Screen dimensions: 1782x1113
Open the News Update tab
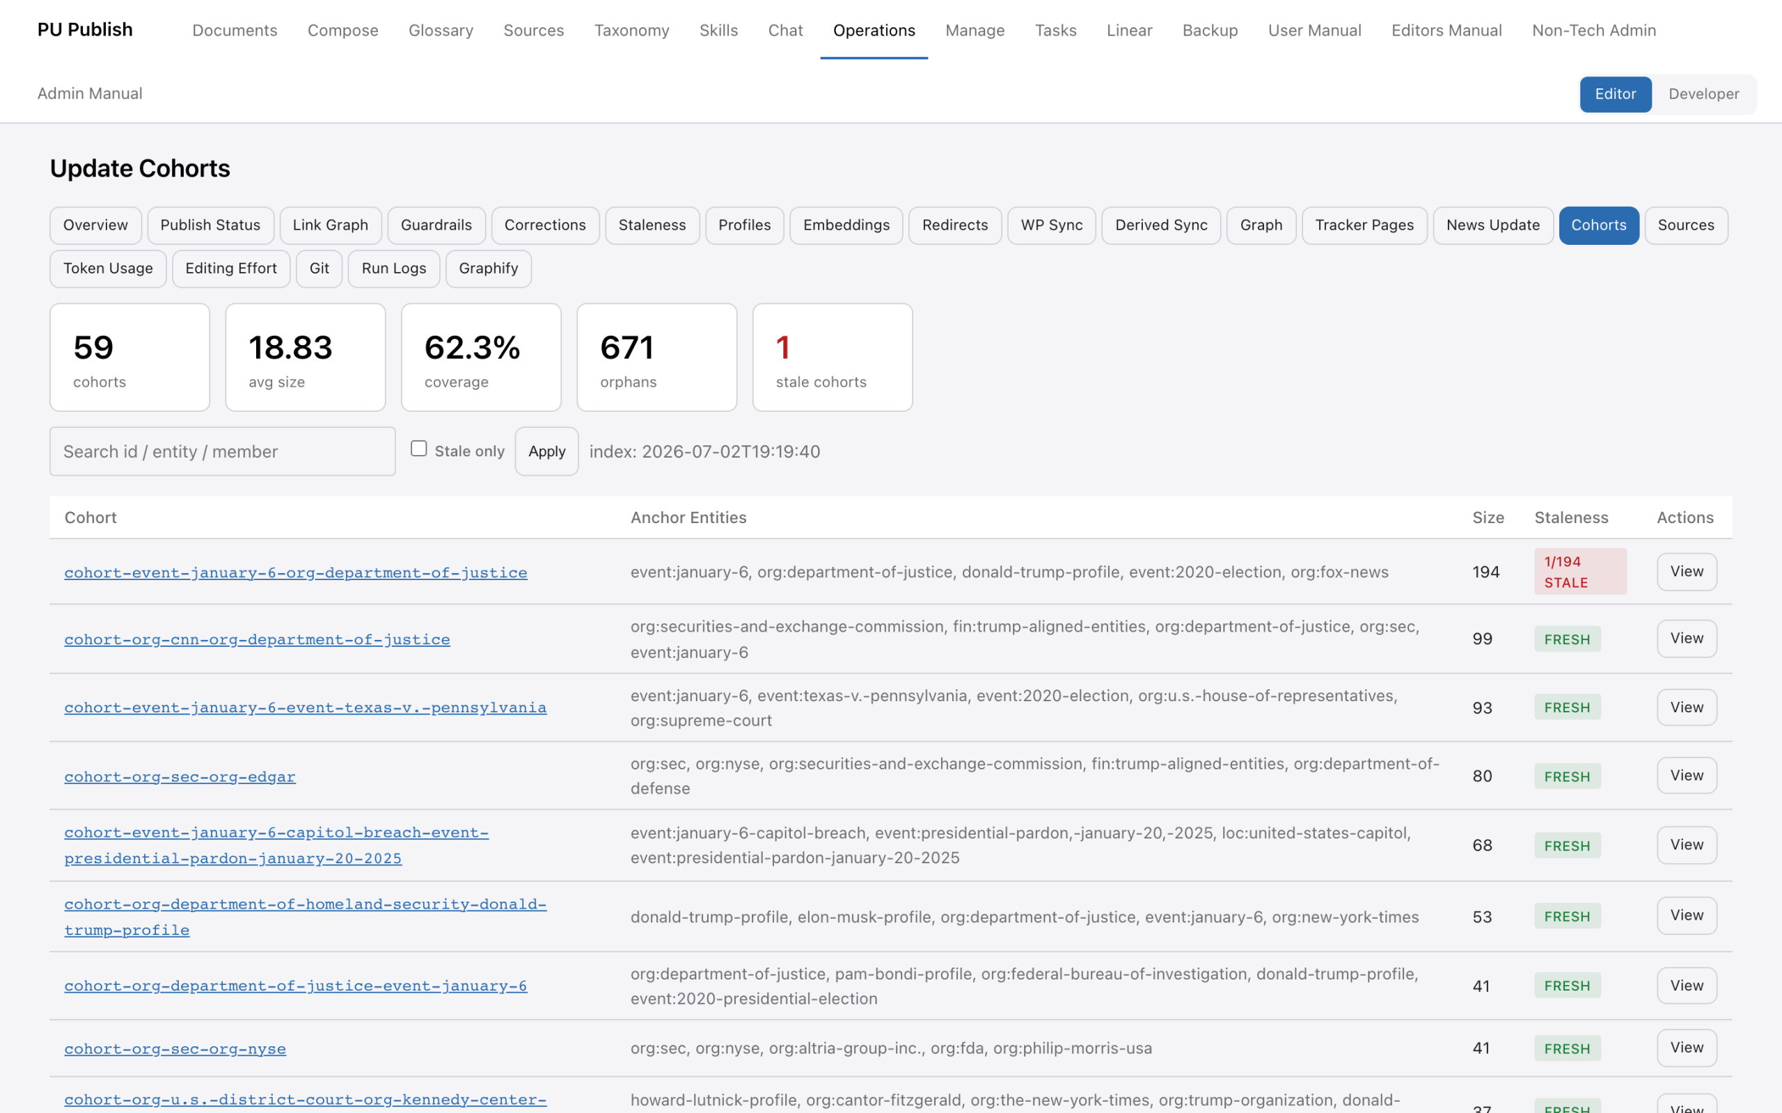[1492, 225]
